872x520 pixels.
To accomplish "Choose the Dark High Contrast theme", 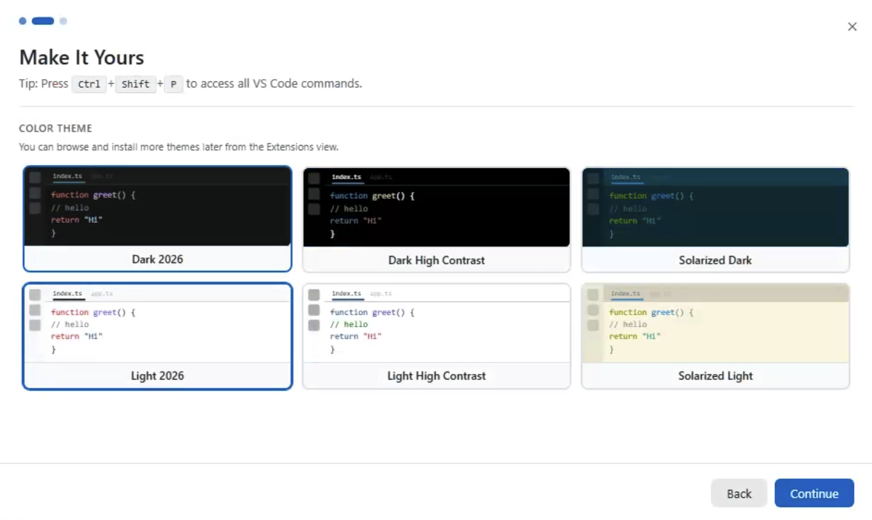I will (437, 220).
